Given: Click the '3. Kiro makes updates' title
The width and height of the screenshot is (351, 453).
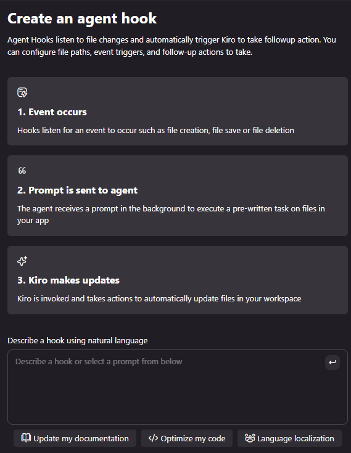Looking at the screenshot, I should (x=68, y=280).
